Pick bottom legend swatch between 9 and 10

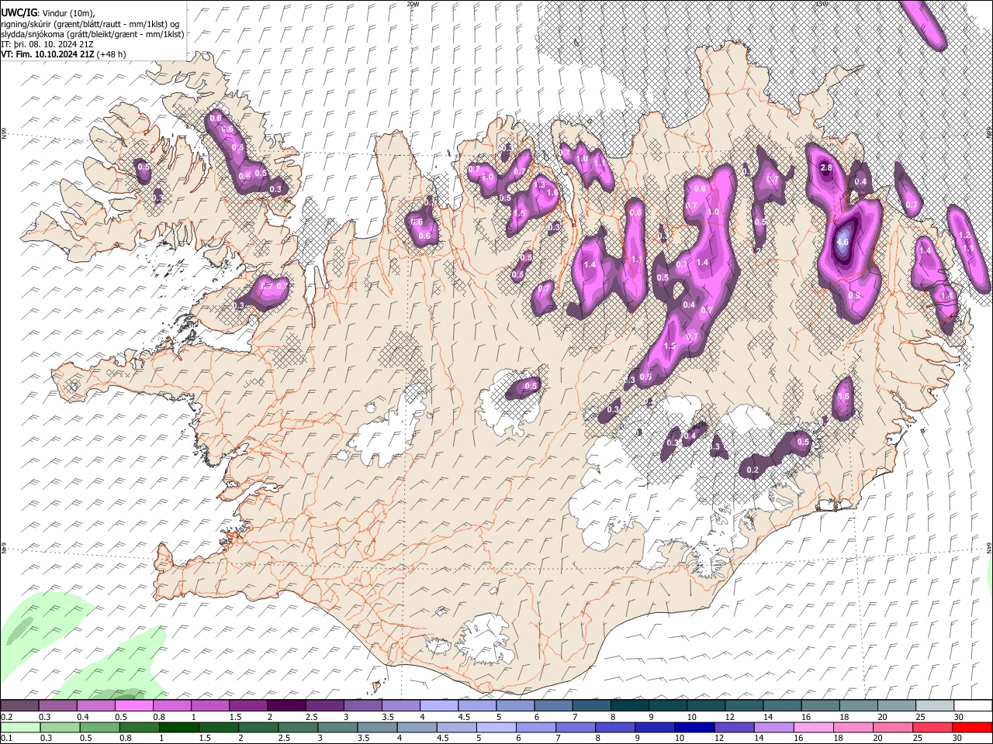(x=653, y=727)
